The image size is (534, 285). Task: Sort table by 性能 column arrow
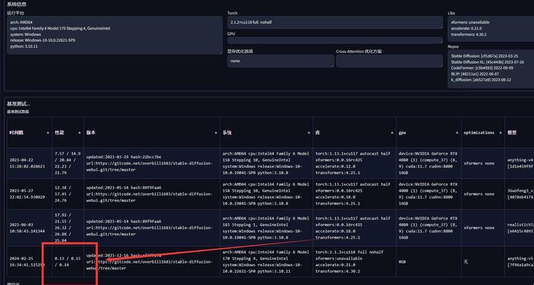tap(79, 133)
